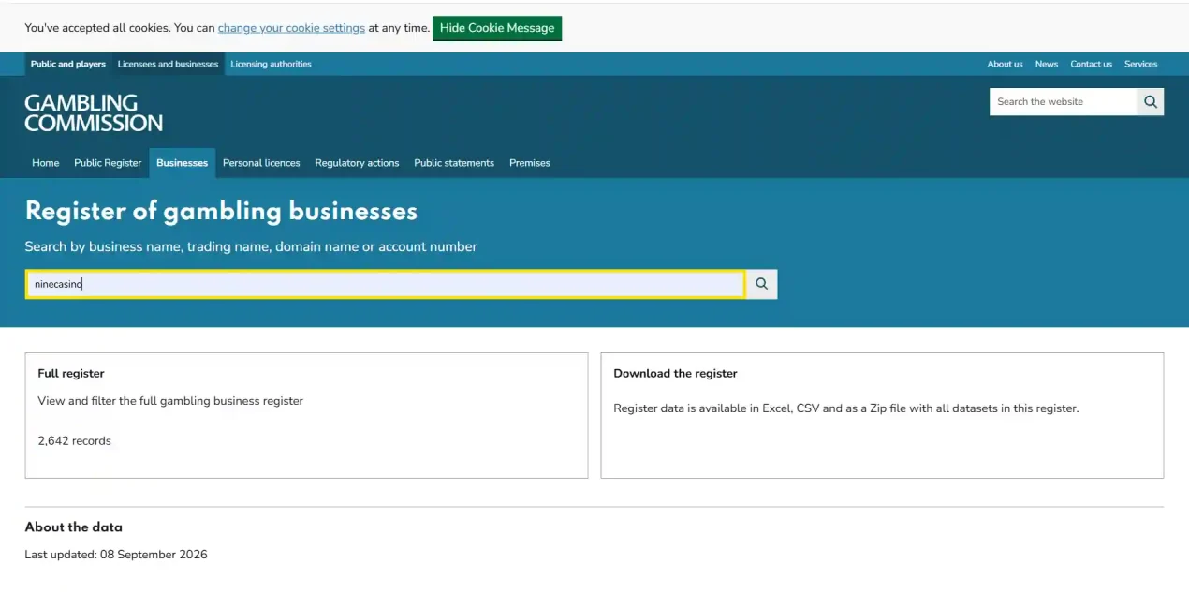The height and width of the screenshot is (594, 1189).
Task: Open the Personal licences menu item
Action: pyautogui.click(x=261, y=163)
